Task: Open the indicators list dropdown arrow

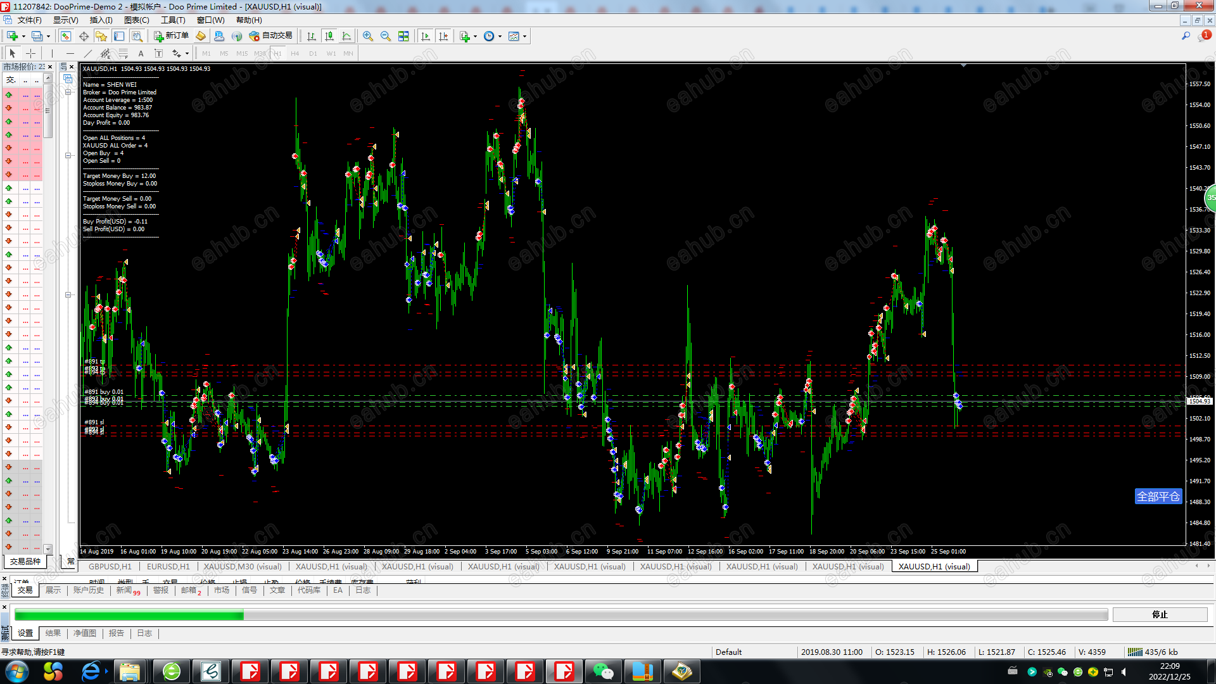Action: pyautogui.click(x=475, y=36)
